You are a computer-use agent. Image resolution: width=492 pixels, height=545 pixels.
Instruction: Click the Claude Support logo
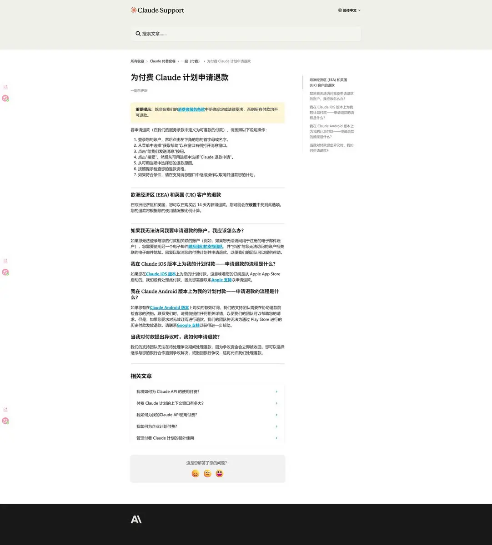(x=157, y=10)
